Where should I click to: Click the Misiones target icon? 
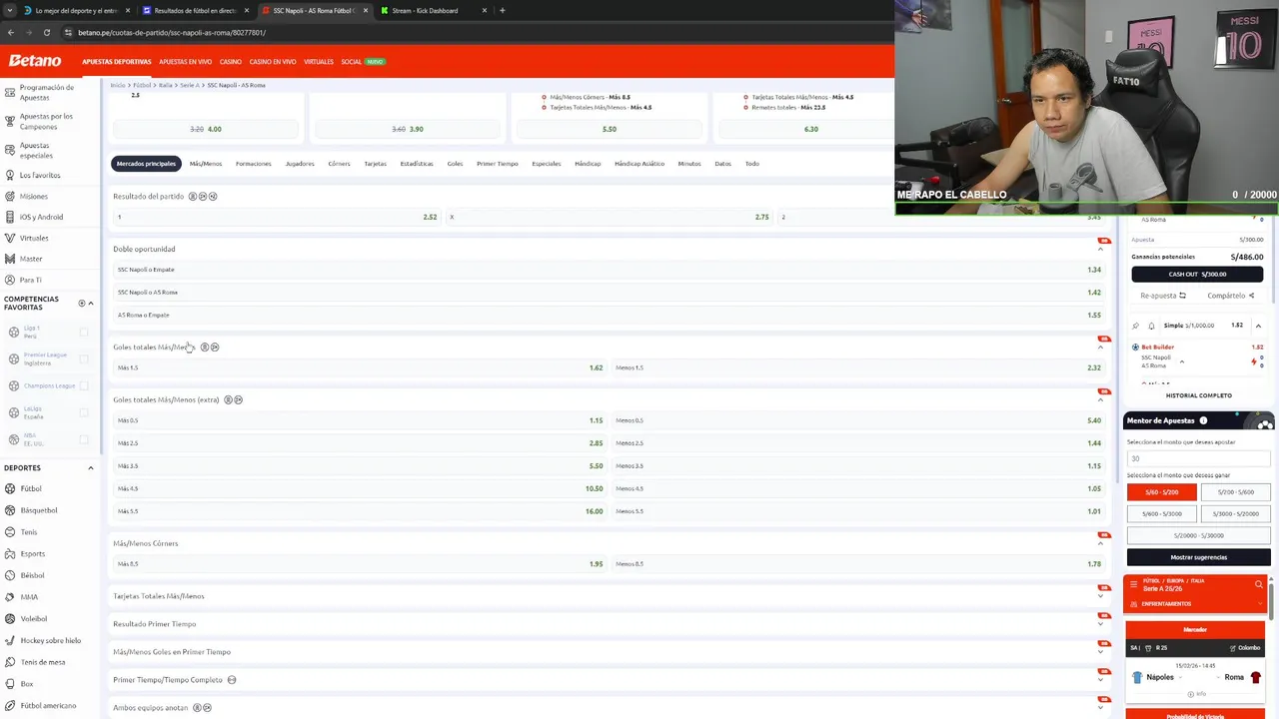10,196
